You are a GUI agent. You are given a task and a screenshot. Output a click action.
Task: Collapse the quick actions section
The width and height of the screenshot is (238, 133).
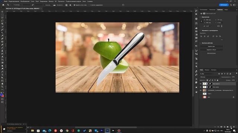point(200,43)
